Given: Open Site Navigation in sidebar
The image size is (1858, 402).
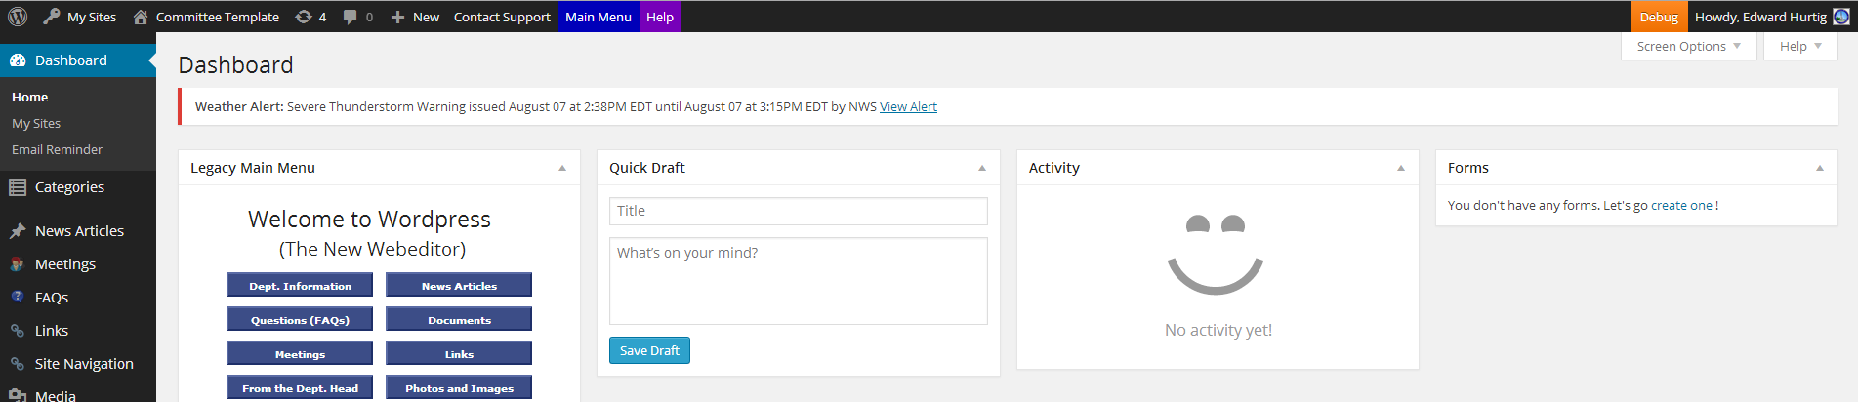Looking at the screenshot, I should 83,364.
